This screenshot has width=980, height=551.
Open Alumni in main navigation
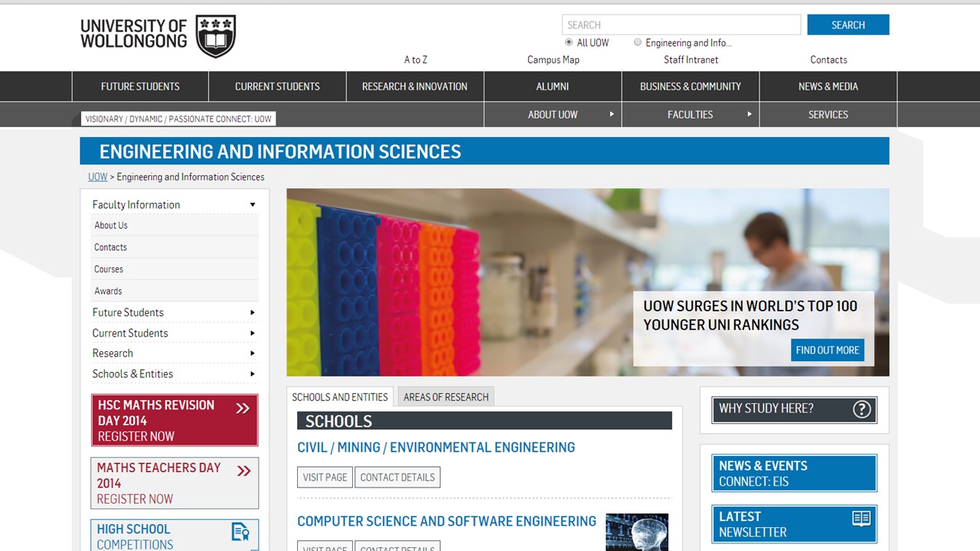[x=553, y=86]
